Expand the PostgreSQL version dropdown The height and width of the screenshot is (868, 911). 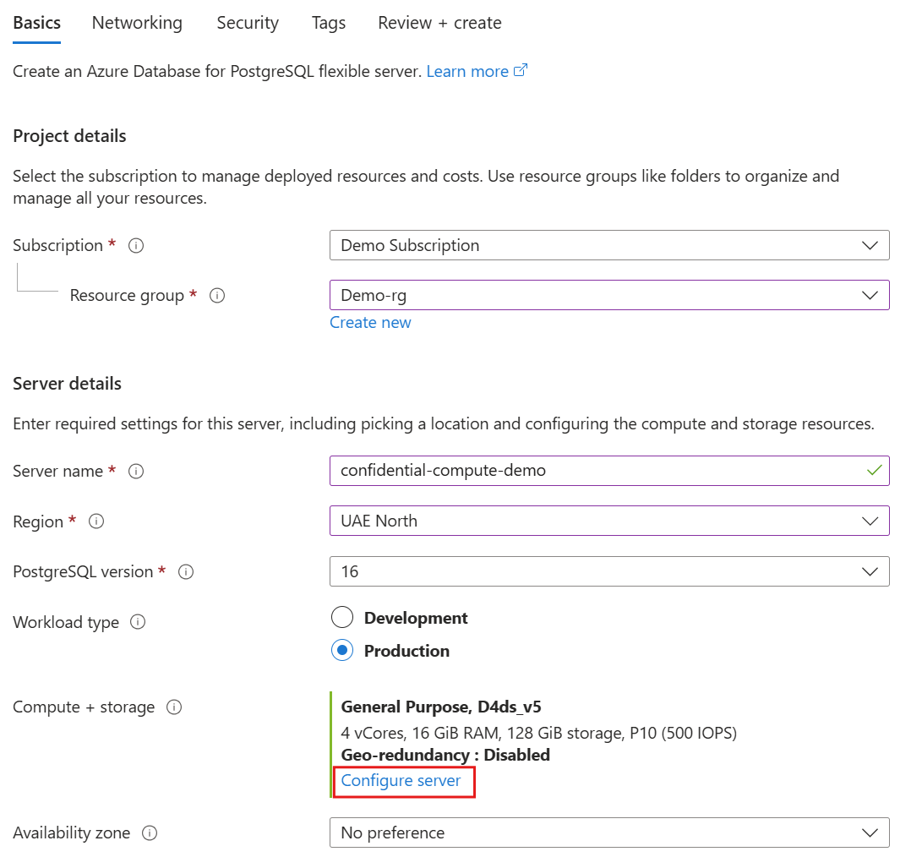[x=608, y=571]
